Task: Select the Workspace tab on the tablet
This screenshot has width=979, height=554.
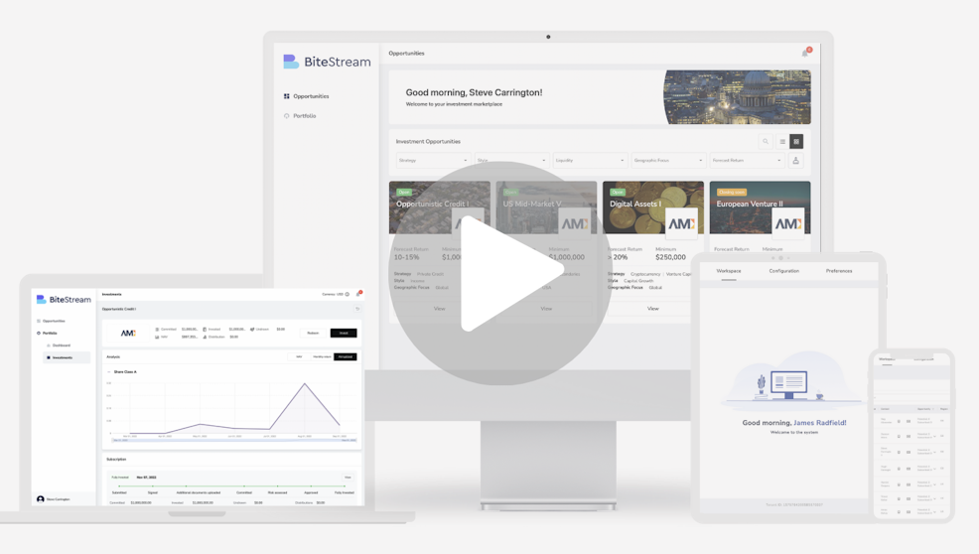Action: (729, 271)
